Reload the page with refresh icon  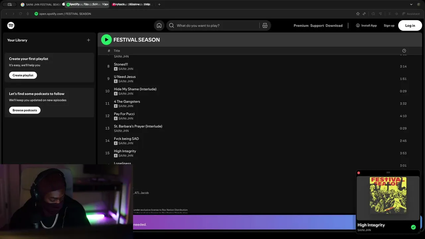point(21,14)
